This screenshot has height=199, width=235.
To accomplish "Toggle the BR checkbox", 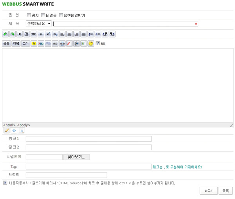I will pyautogui.click(x=98, y=43).
